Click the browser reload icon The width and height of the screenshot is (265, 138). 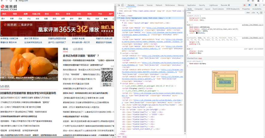[11, 1]
